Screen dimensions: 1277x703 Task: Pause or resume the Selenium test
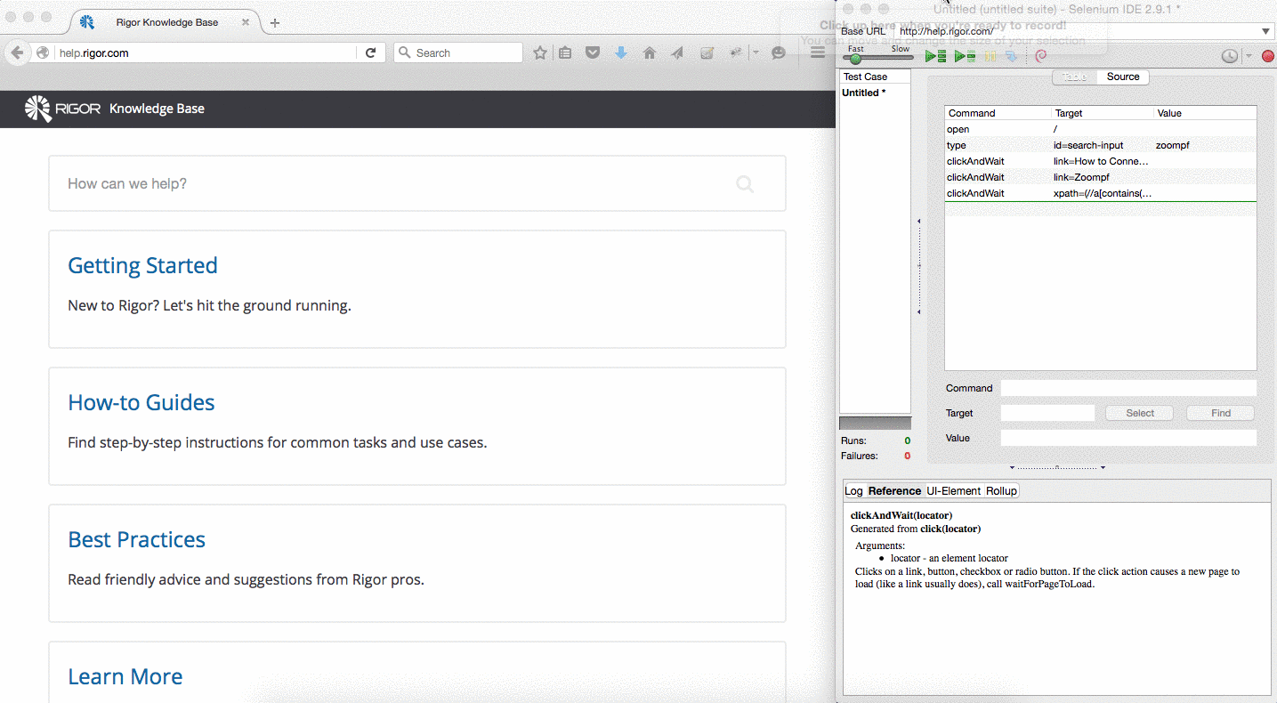coord(990,56)
